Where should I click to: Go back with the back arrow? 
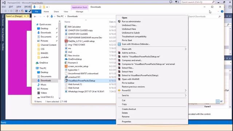point(35,16)
